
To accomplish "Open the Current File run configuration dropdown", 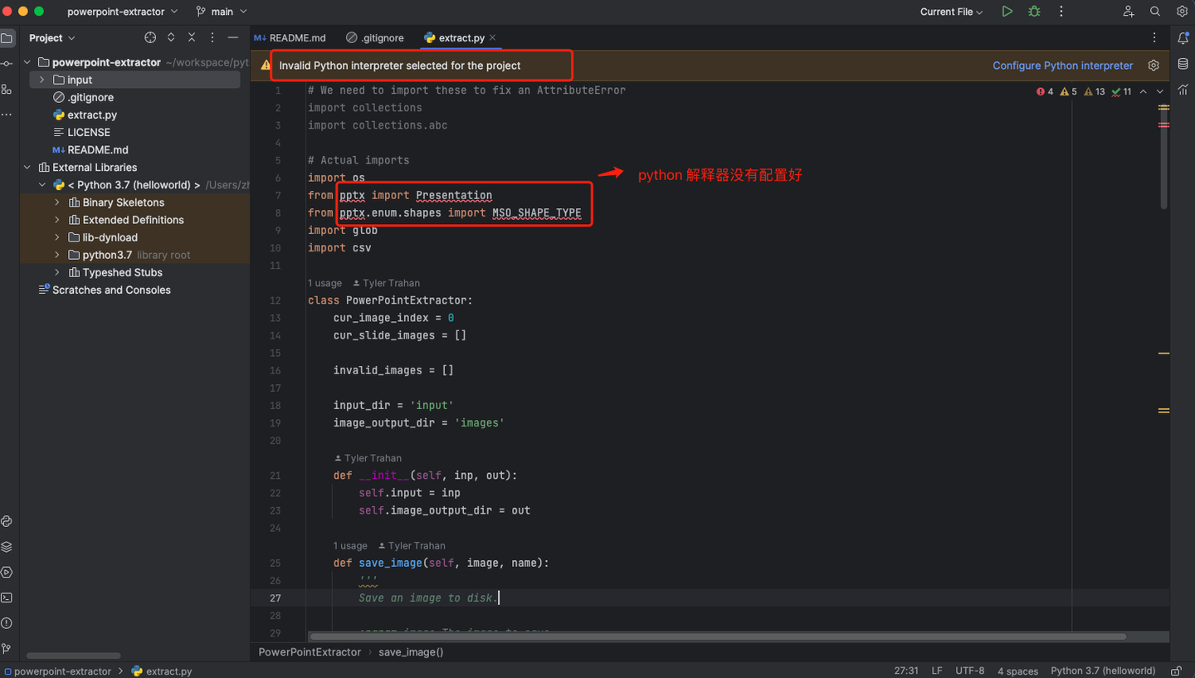I will click(x=950, y=11).
